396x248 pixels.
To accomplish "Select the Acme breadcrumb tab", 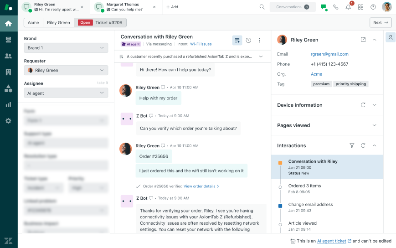I will [x=33, y=22].
